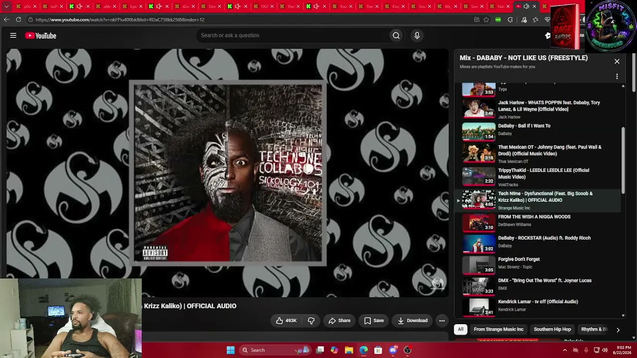This screenshot has width=637, height=358.
Task: Open Microsoft Store from the taskbar
Action: coord(378,350)
